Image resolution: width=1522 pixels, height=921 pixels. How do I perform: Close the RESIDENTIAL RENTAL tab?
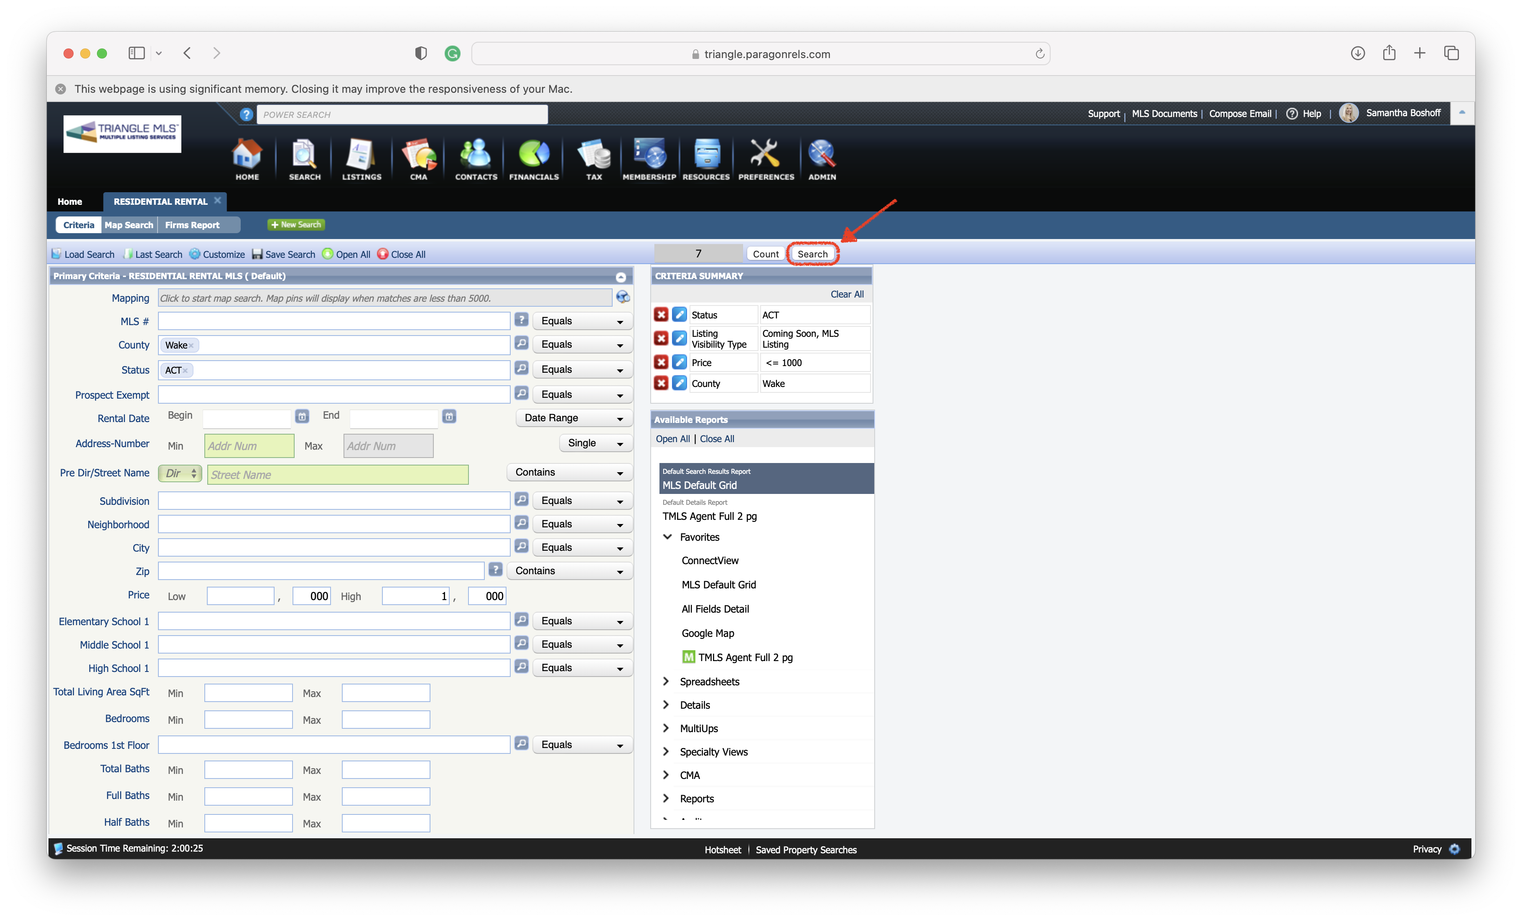[217, 200]
